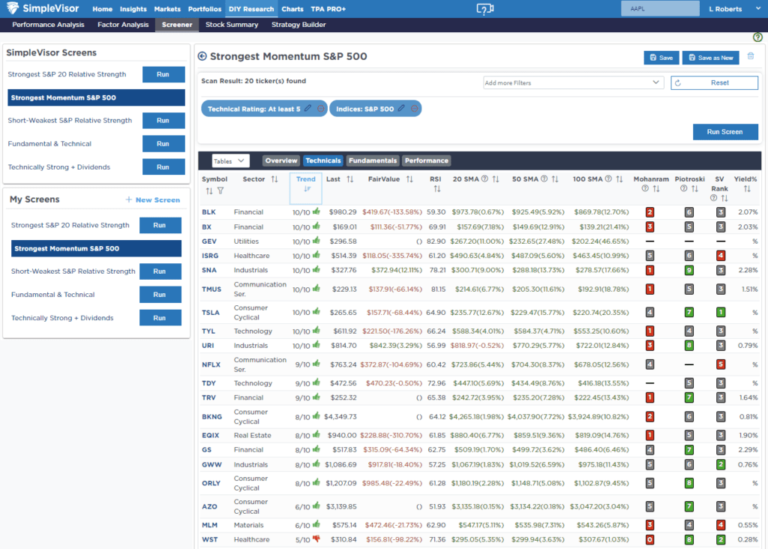Open the Markets menu
This screenshot has height=549, width=768.
(x=167, y=9)
